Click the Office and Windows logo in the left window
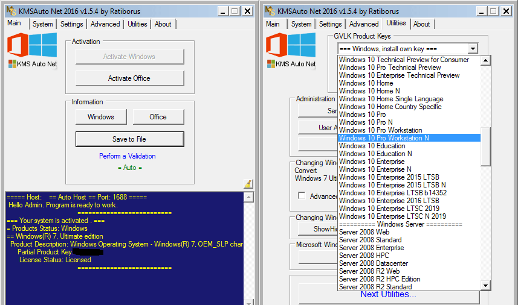 click(x=32, y=45)
